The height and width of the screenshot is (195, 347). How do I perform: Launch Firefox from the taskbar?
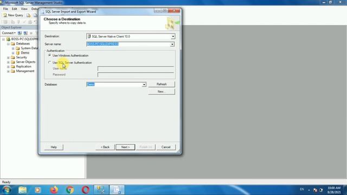[54, 190]
